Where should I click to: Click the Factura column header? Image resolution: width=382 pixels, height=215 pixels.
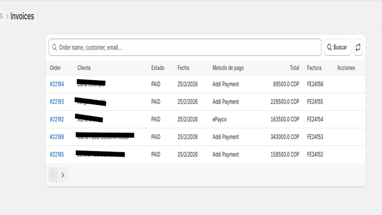click(314, 68)
